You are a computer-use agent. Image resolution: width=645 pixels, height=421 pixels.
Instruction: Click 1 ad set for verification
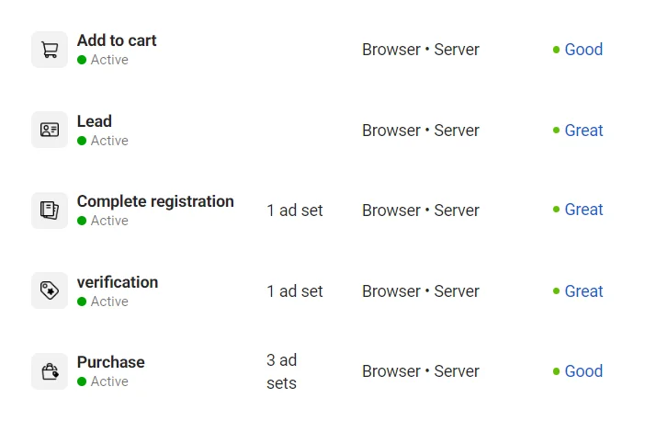point(295,291)
